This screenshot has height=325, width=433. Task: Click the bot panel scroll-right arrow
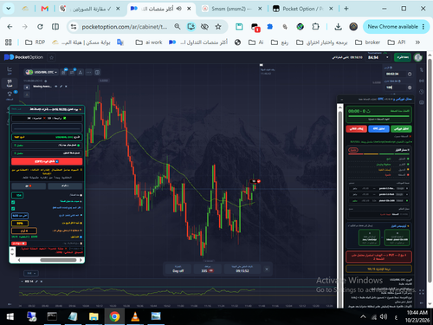coord(81,260)
